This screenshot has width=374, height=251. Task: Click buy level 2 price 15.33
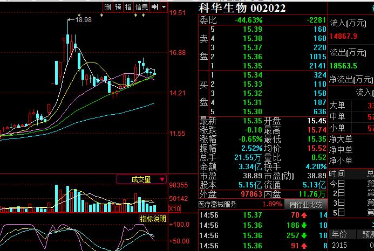[x=253, y=85]
